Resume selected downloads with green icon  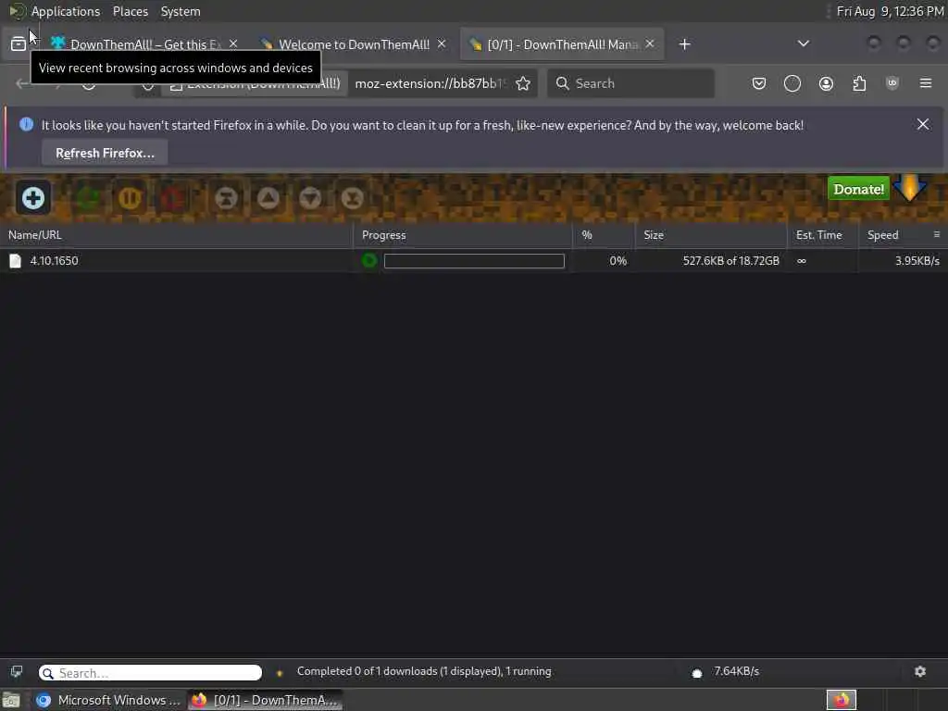(x=88, y=198)
